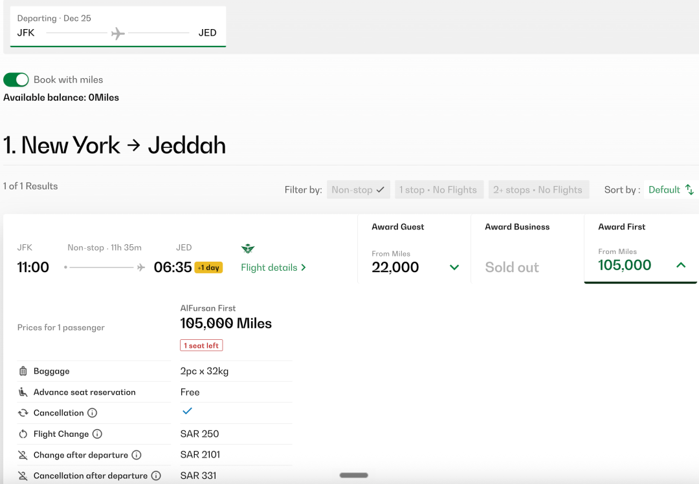Click the 105,000 Miles AlFursan First price
Image resolution: width=699 pixels, height=484 pixels.
pos(226,323)
